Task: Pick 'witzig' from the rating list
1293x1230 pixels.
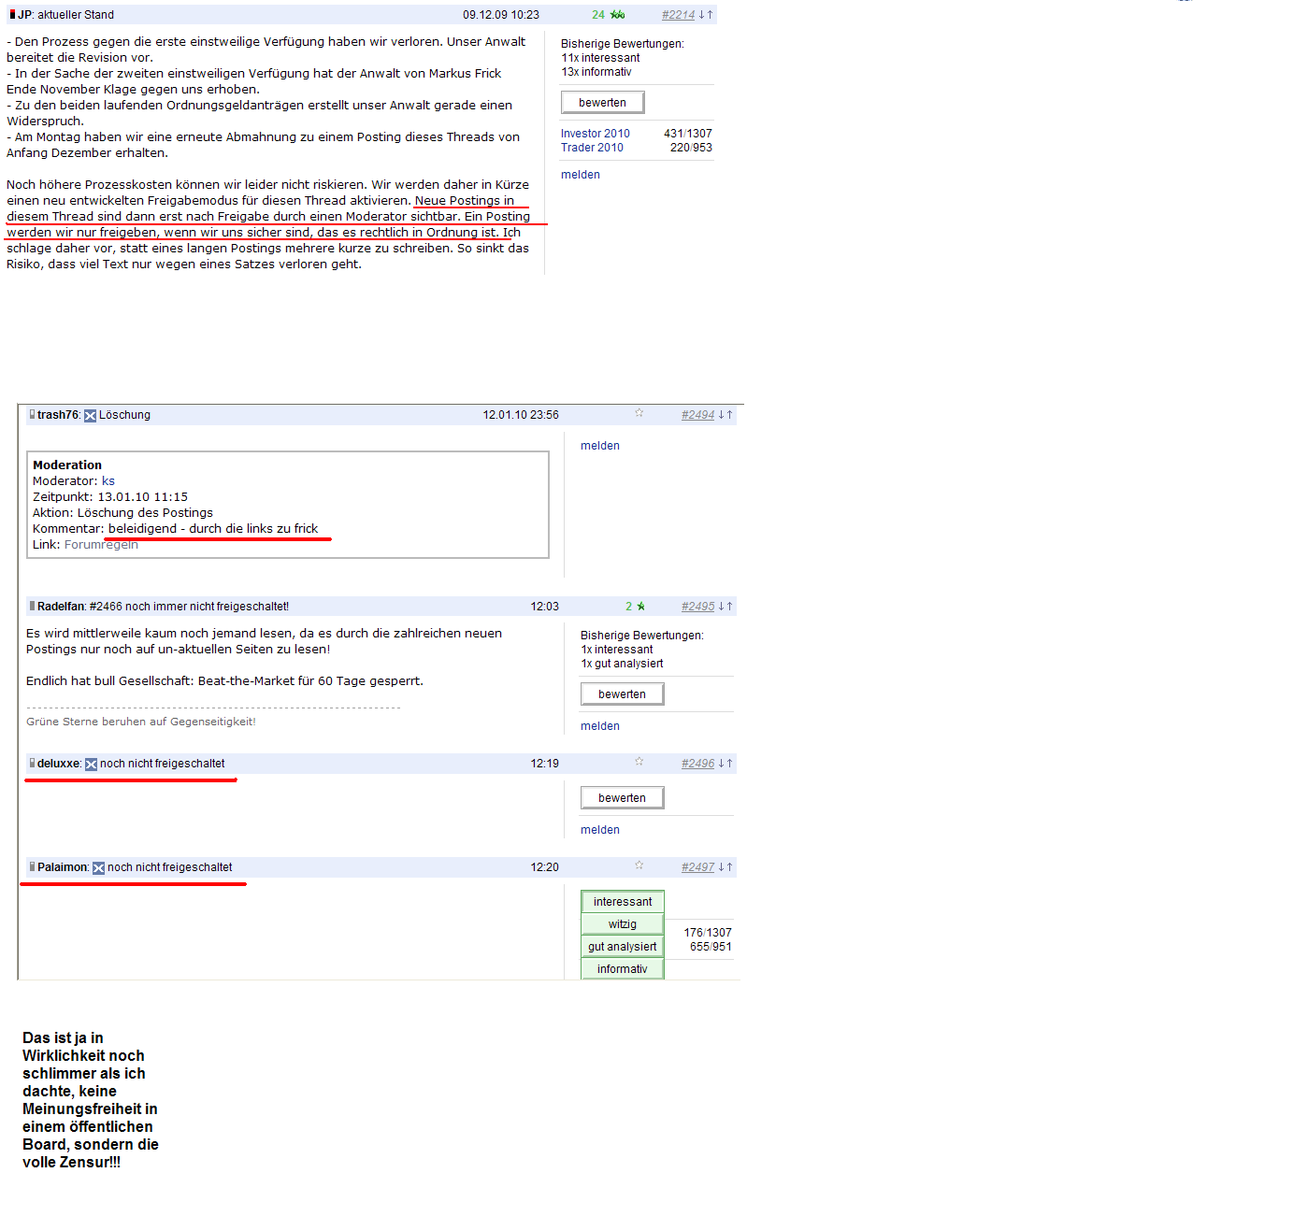Action: coord(623,924)
